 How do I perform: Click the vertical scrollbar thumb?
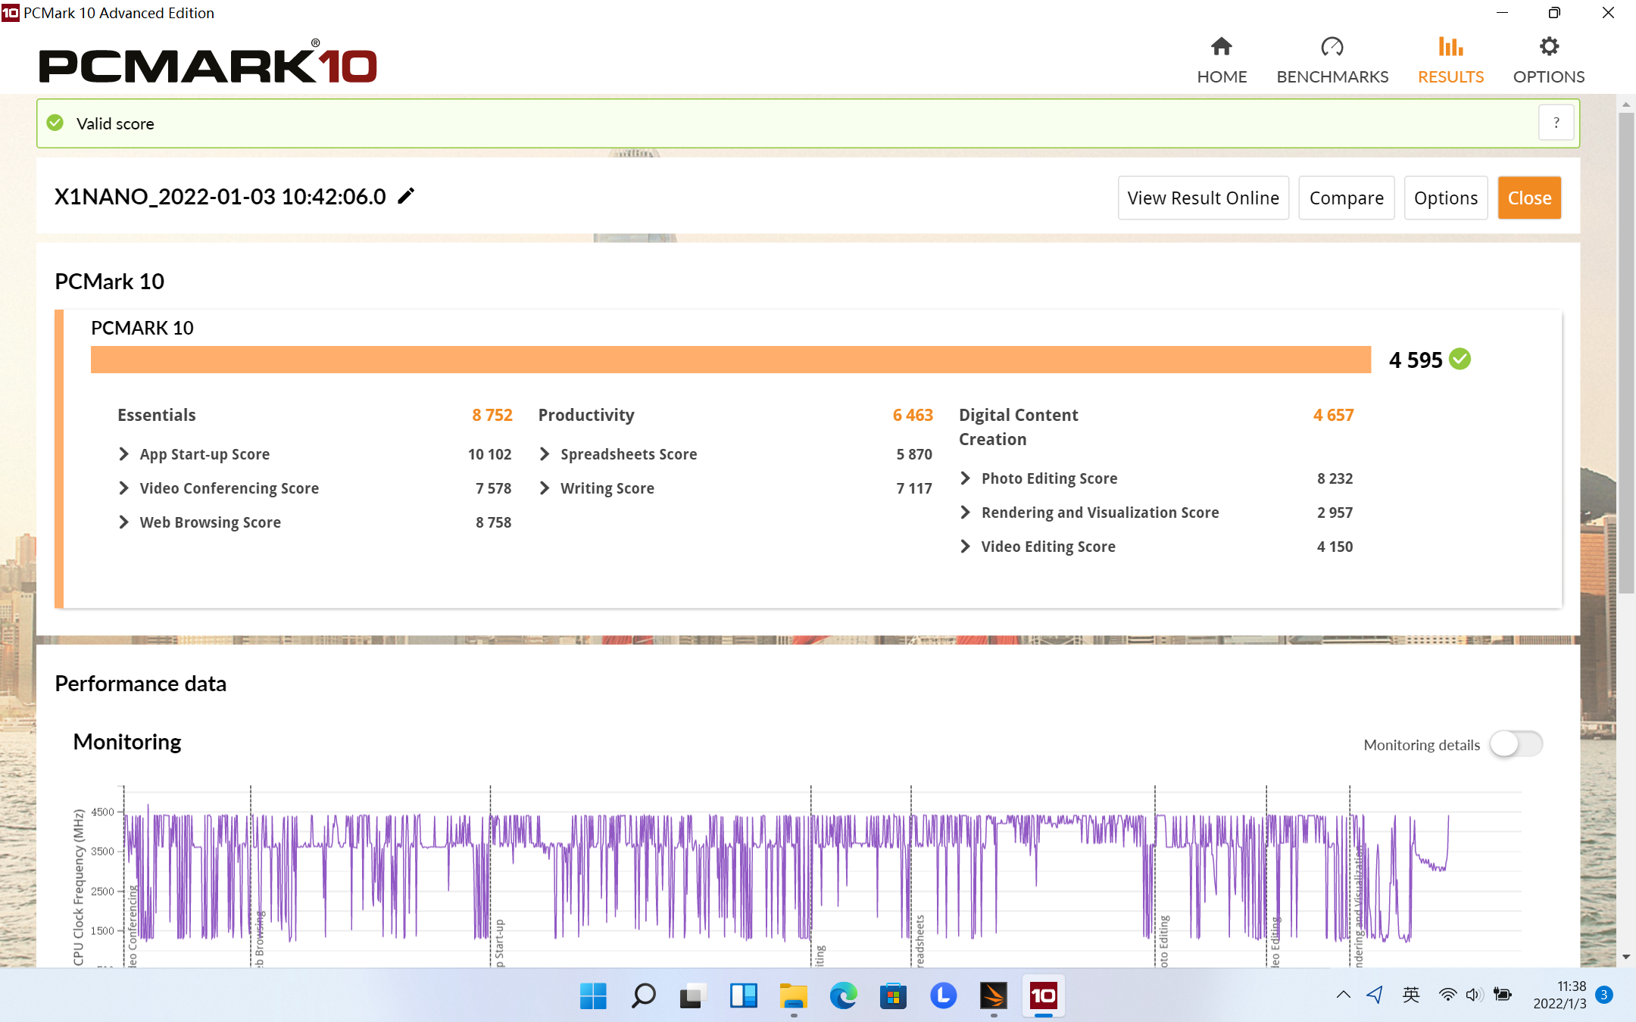(x=1626, y=353)
